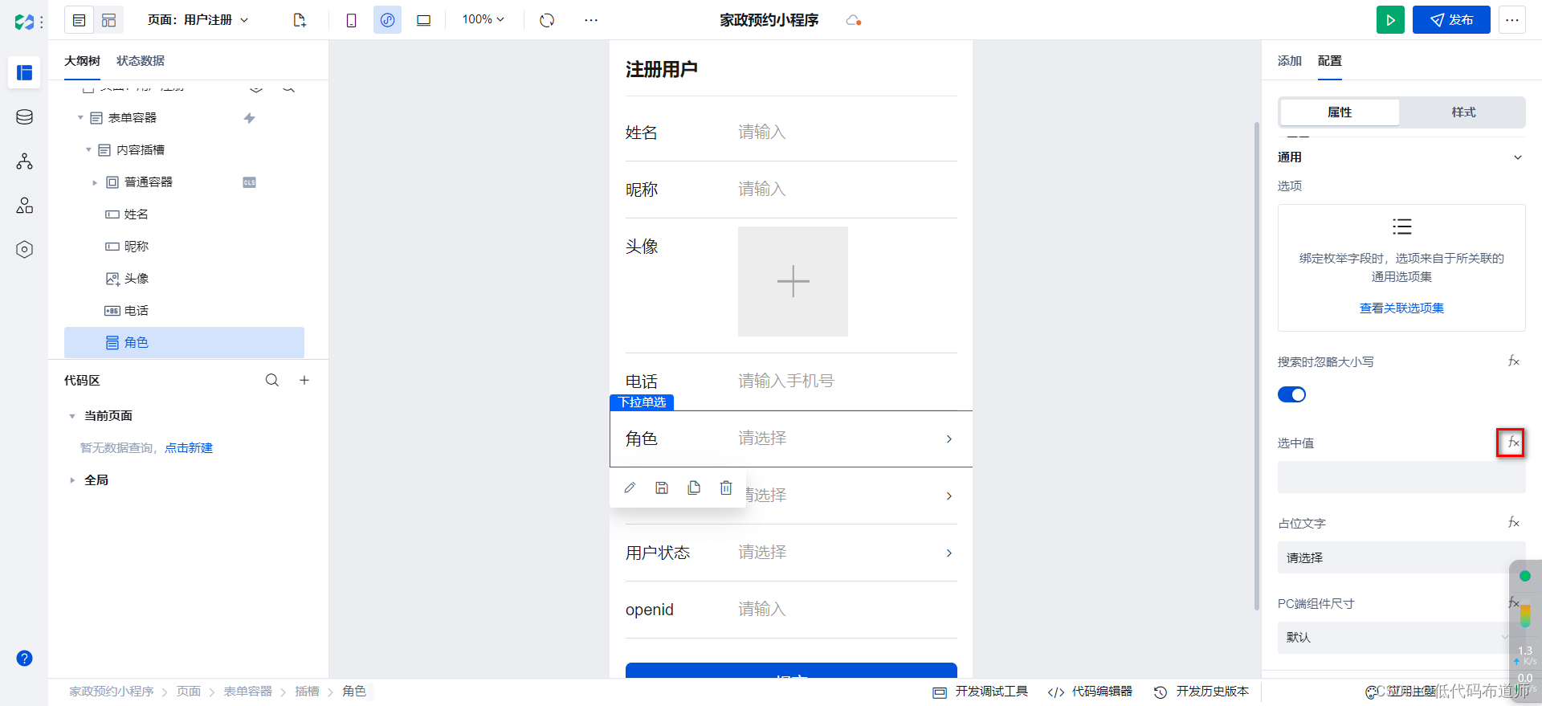Collapse the 通用 section chevron
This screenshot has width=1542, height=706.
click(x=1518, y=157)
